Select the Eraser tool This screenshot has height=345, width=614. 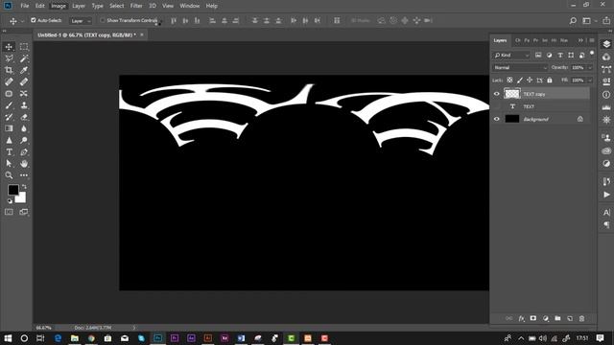[24, 117]
